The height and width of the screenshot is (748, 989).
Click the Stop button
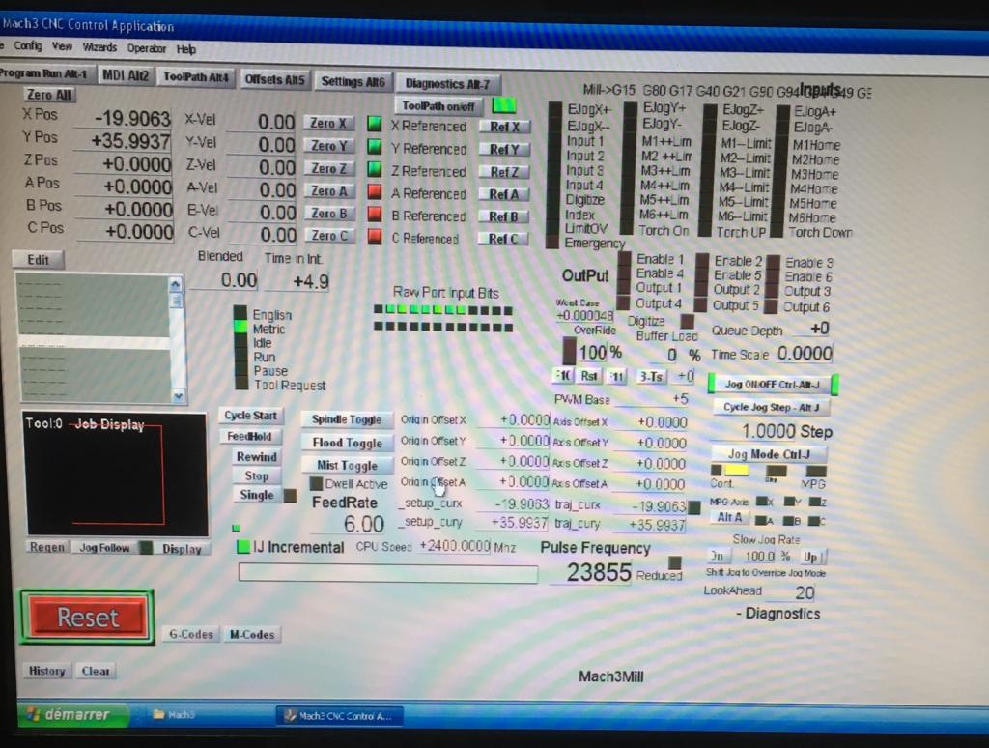(257, 475)
